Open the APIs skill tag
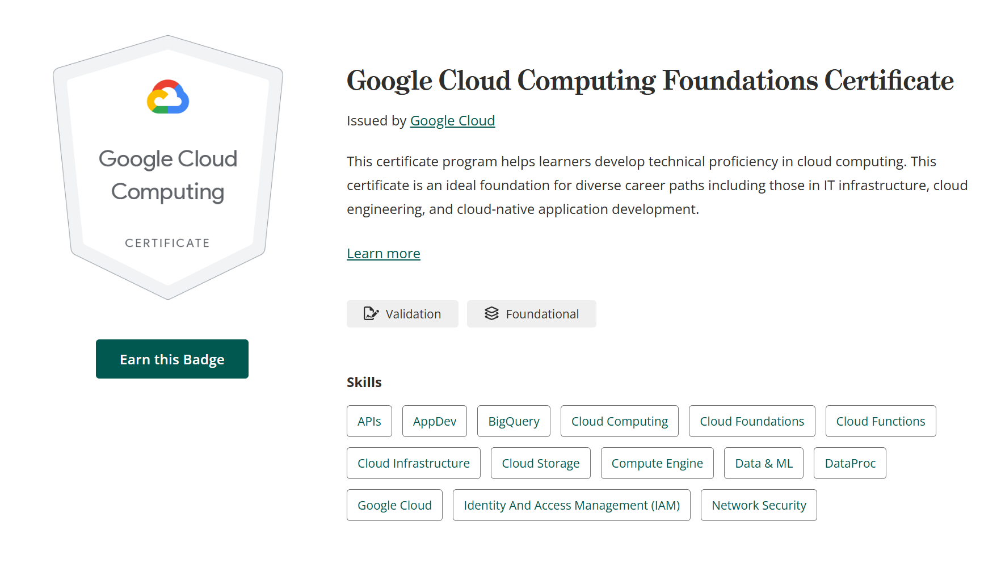1001x563 pixels. 369,421
